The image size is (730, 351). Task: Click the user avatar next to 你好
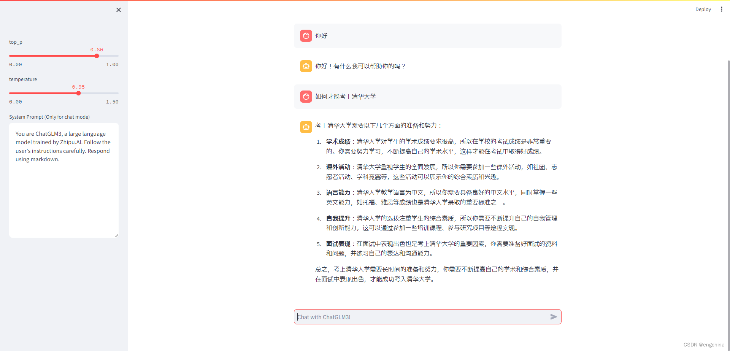coord(306,36)
